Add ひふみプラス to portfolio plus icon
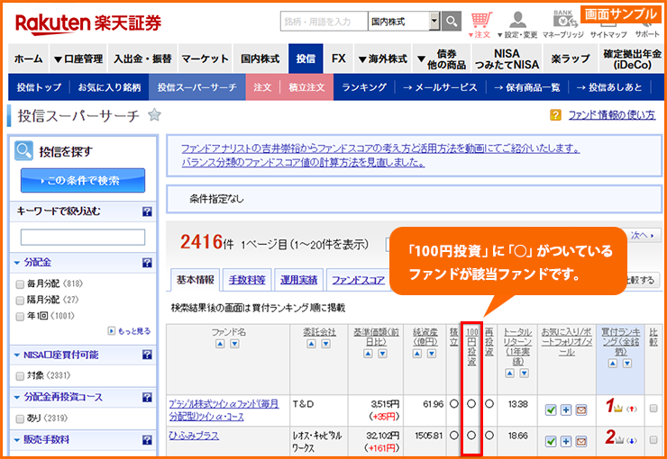The width and height of the screenshot is (667, 459). [x=566, y=441]
